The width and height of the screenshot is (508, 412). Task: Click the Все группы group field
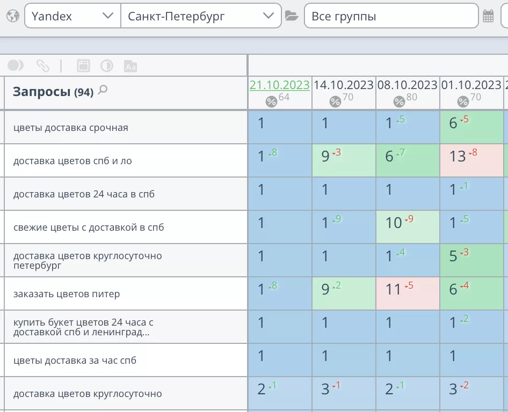point(391,16)
